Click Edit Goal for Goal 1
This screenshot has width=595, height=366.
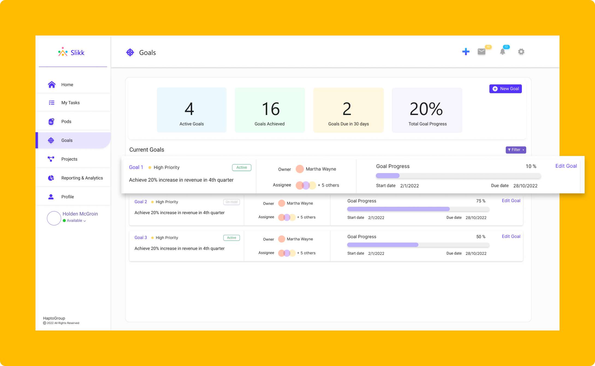[566, 166]
